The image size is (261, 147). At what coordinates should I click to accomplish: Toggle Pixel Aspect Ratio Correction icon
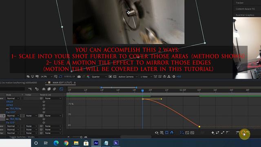[x=155, y=77]
